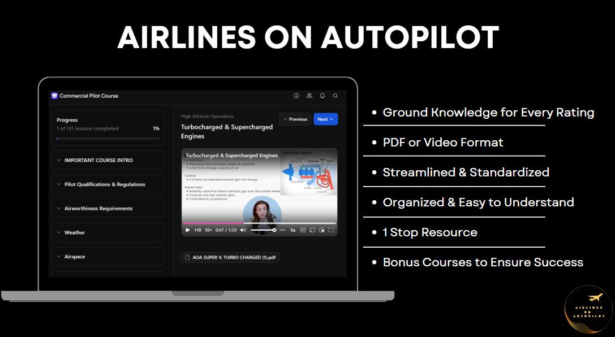Click the notifications bell icon
Screen dimensions: 615x337
point(322,96)
